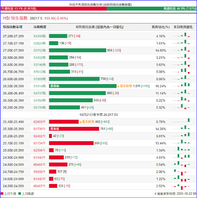
Task: Click the five-day sparkline for 27,200-27,299
Action: 182,35
